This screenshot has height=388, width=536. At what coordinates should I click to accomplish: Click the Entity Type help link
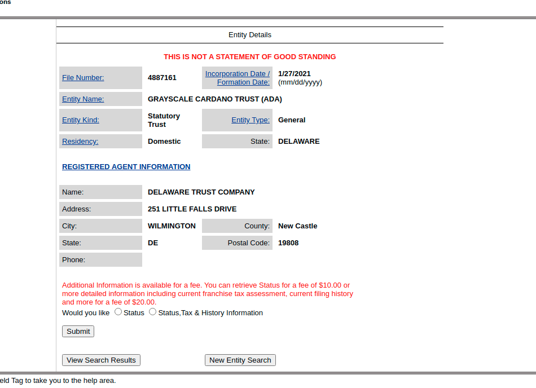point(251,120)
